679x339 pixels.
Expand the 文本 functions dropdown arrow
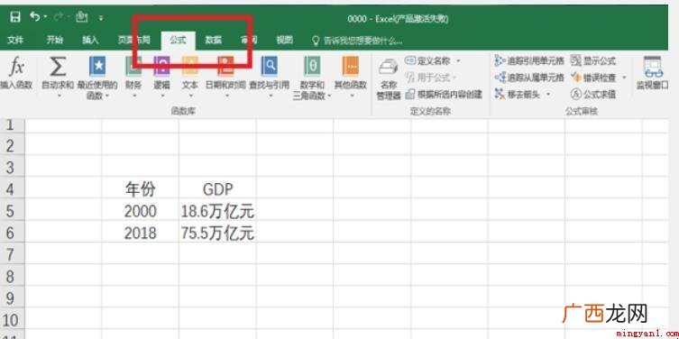[x=190, y=96]
